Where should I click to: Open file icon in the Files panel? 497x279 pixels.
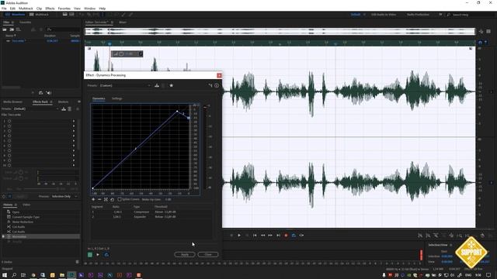(x=5, y=29)
